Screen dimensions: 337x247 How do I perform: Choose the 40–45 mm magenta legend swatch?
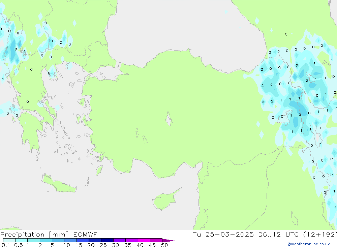pyautogui.click(x=144, y=240)
